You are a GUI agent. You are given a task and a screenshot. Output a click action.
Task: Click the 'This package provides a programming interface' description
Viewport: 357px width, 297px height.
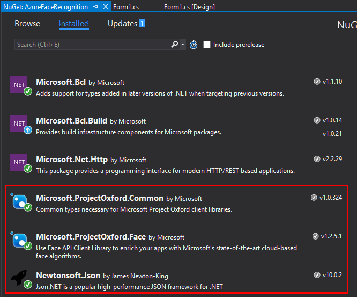pyautogui.click(x=165, y=171)
